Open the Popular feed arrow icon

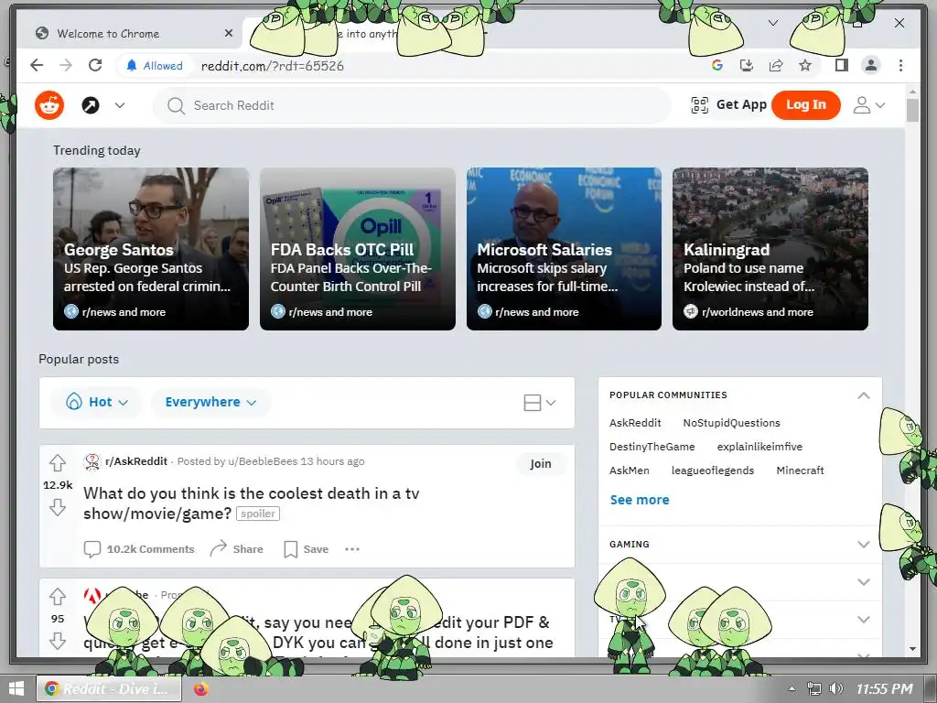point(91,106)
